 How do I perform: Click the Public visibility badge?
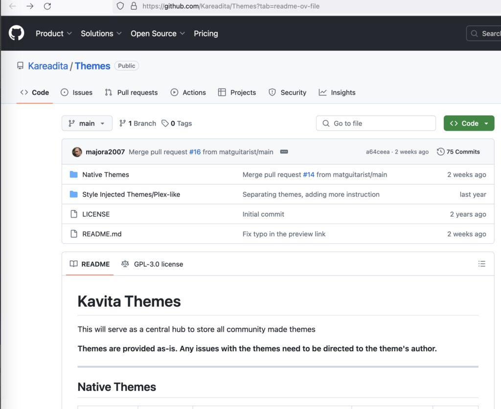click(127, 66)
